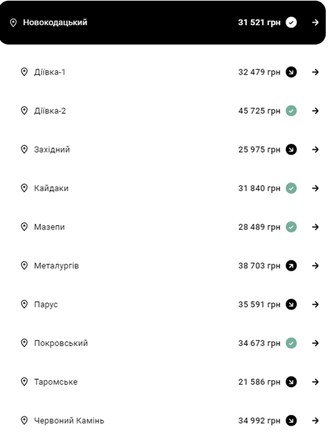Select the Діївка-1 district name
Screen dimensions: 329x446
[x=50, y=72]
